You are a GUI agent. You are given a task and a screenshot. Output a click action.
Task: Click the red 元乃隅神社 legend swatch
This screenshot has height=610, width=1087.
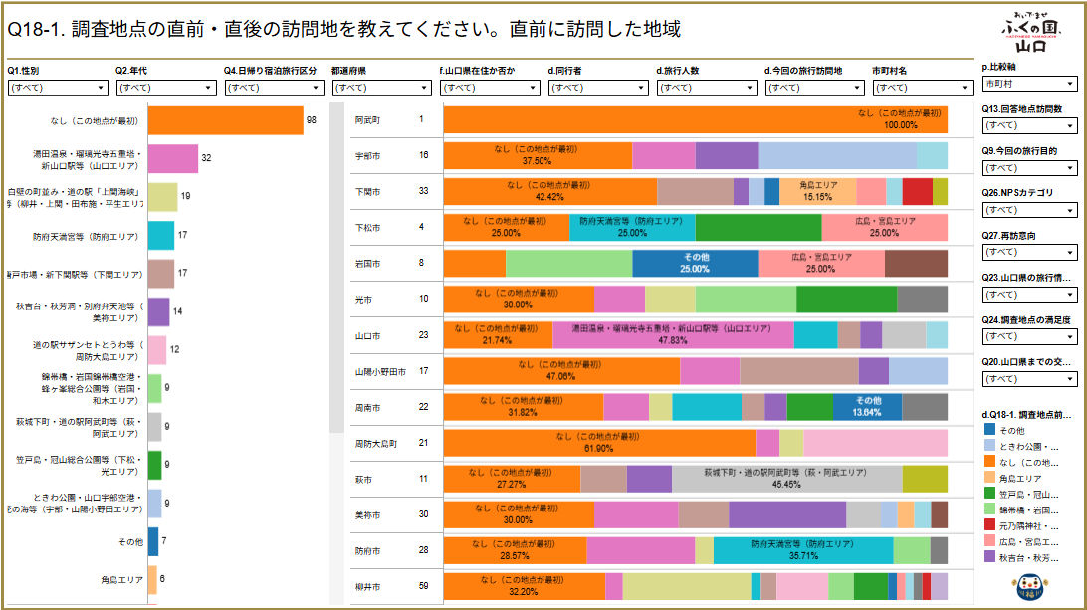989,525
